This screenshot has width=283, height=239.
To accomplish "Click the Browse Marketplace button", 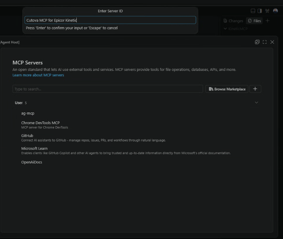I will [x=227, y=89].
